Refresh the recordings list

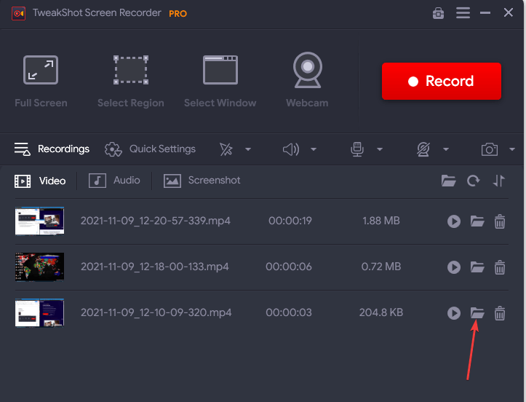tap(474, 181)
